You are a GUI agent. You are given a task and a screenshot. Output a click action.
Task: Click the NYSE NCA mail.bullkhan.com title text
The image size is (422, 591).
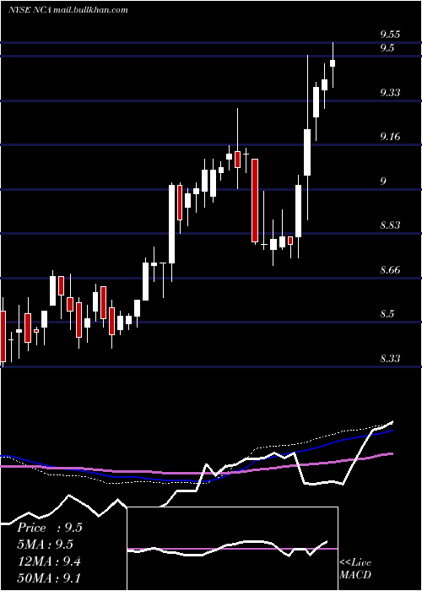click(x=68, y=10)
